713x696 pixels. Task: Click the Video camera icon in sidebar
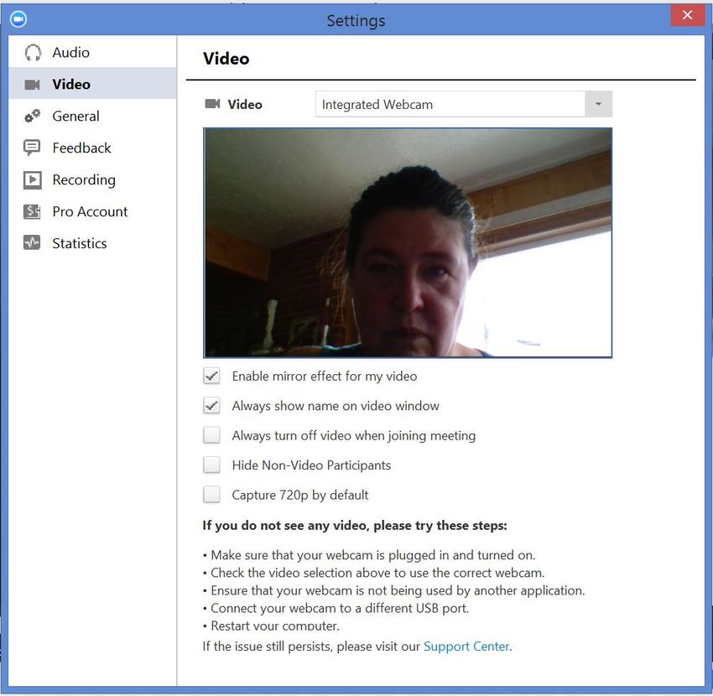pos(32,85)
